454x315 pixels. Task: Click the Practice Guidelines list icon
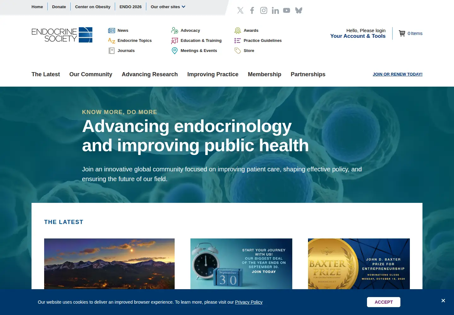click(238, 41)
